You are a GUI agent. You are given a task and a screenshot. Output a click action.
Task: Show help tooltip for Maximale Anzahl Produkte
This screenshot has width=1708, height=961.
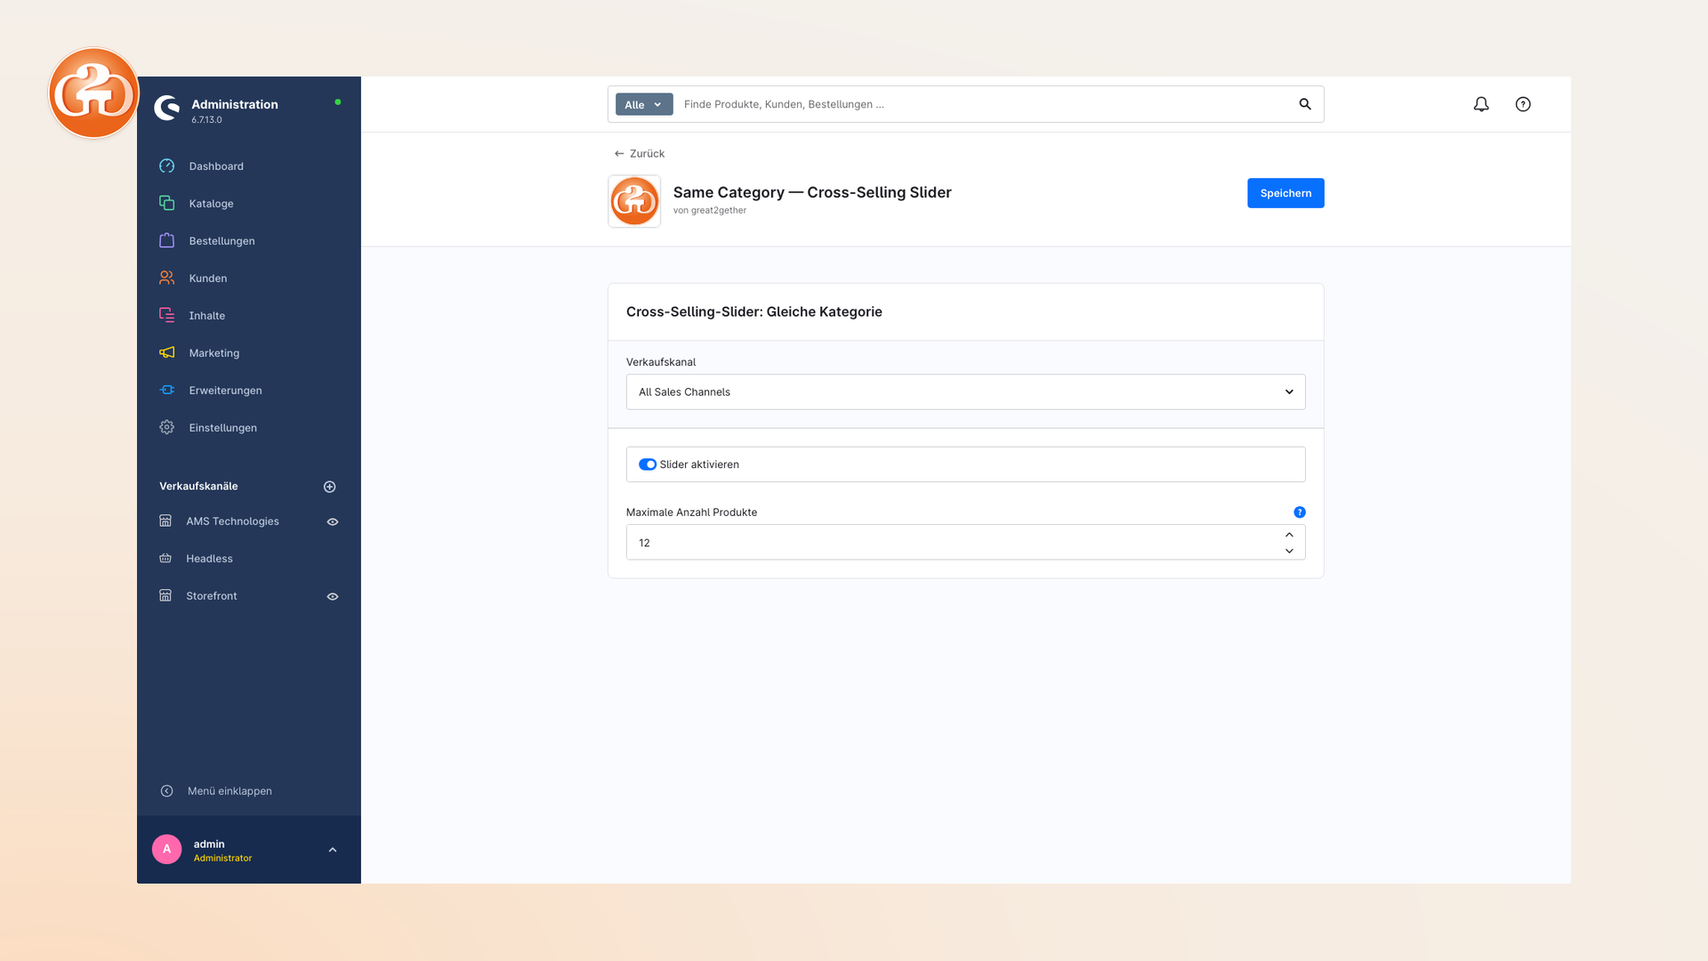point(1300,513)
